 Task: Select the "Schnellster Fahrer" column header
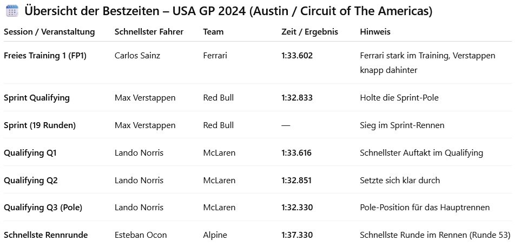click(x=149, y=32)
